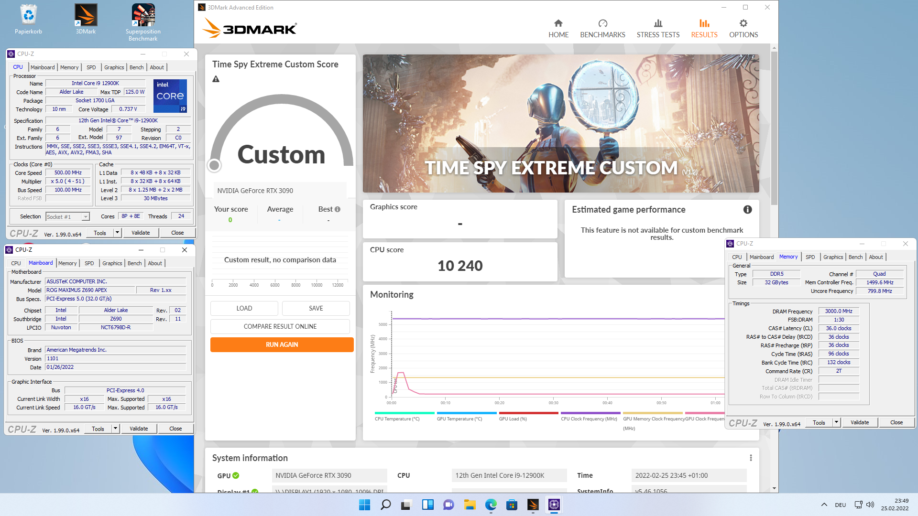Select SPD tab in Memory CPU-Z window

pyautogui.click(x=810, y=257)
